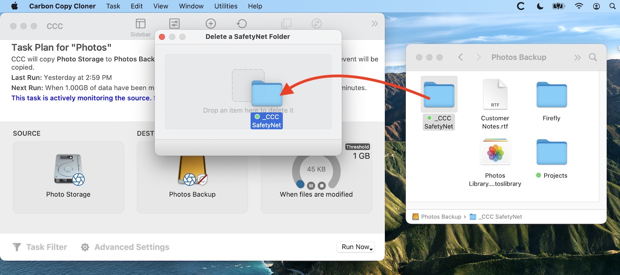Expand Finder toolbar overflow chevrons
The image size is (620, 275).
coord(577,57)
